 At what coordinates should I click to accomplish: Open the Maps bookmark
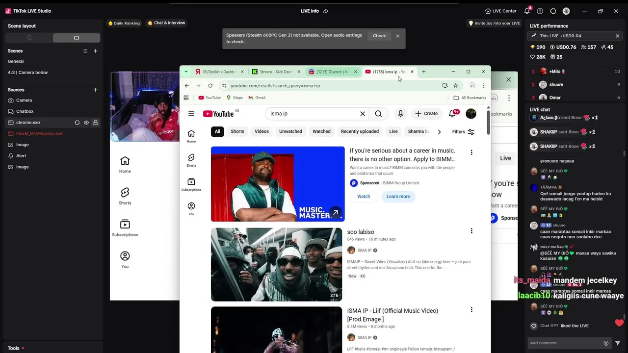[x=235, y=98]
